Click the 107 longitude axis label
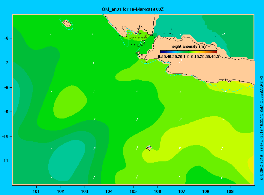The height and width of the screenshot is (195, 264). click(182, 191)
